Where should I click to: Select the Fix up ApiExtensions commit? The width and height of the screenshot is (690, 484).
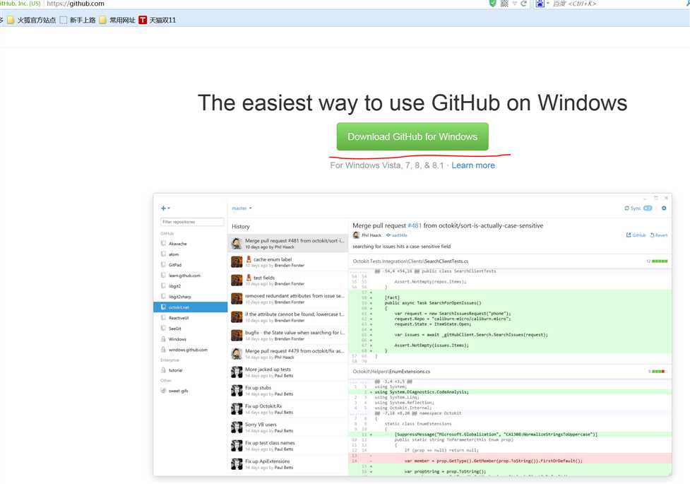[288, 464]
